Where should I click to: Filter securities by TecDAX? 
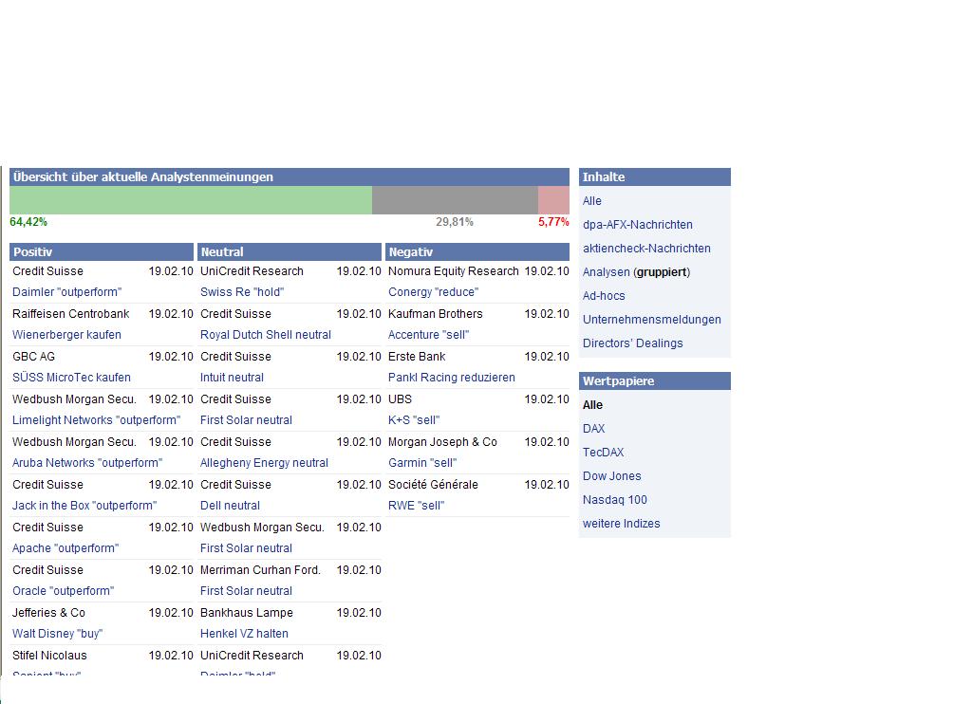click(603, 453)
